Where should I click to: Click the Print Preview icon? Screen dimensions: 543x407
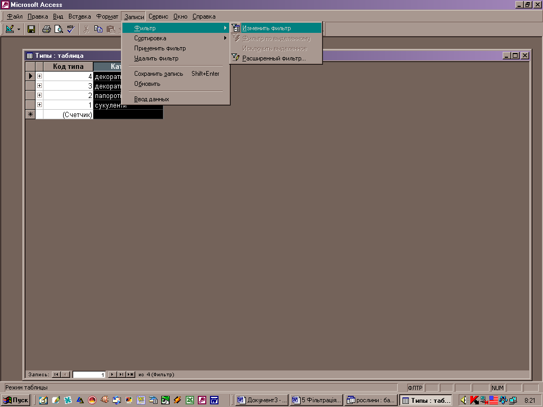59,30
